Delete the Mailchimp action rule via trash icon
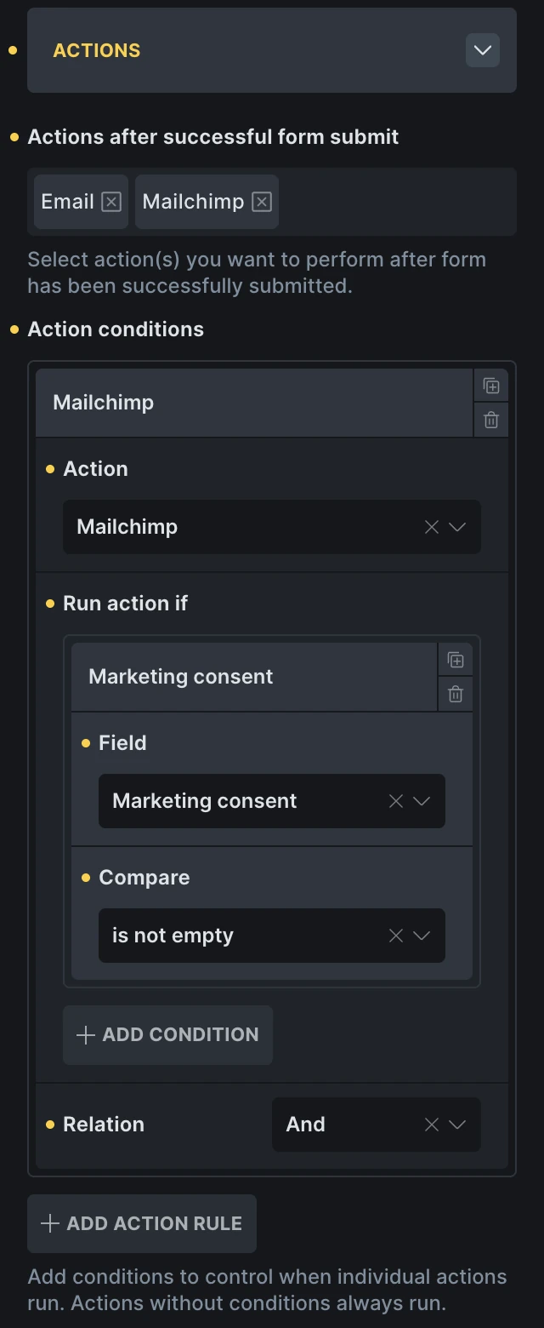Image resolution: width=544 pixels, height=1328 pixels. (491, 420)
